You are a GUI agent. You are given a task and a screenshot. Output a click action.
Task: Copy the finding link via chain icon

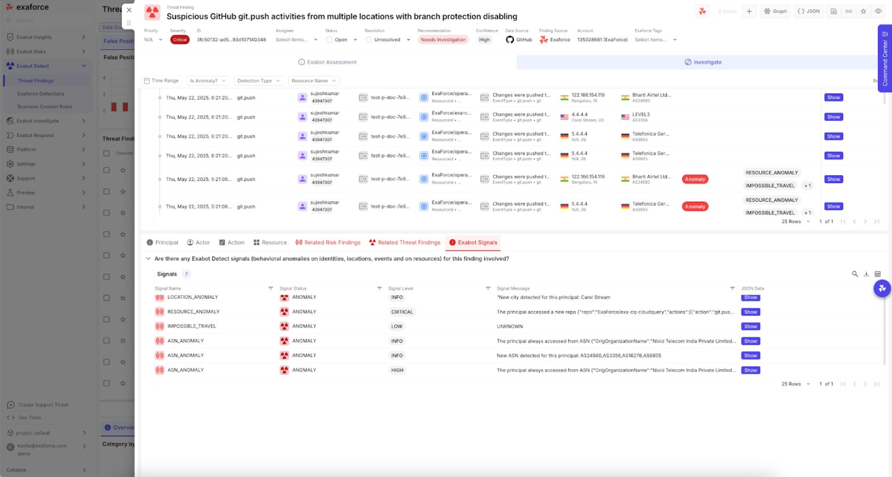pos(848,11)
